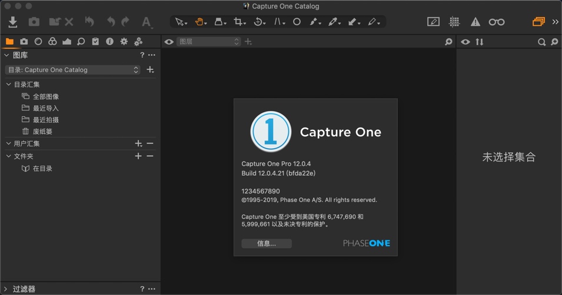The width and height of the screenshot is (562, 295).
Task: Select the orange Pan hand tool
Action: [200, 22]
